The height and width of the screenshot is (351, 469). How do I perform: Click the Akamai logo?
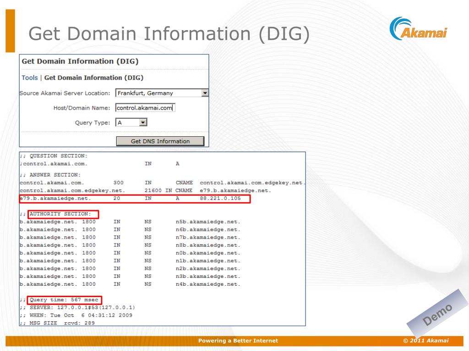click(x=418, y=29)
